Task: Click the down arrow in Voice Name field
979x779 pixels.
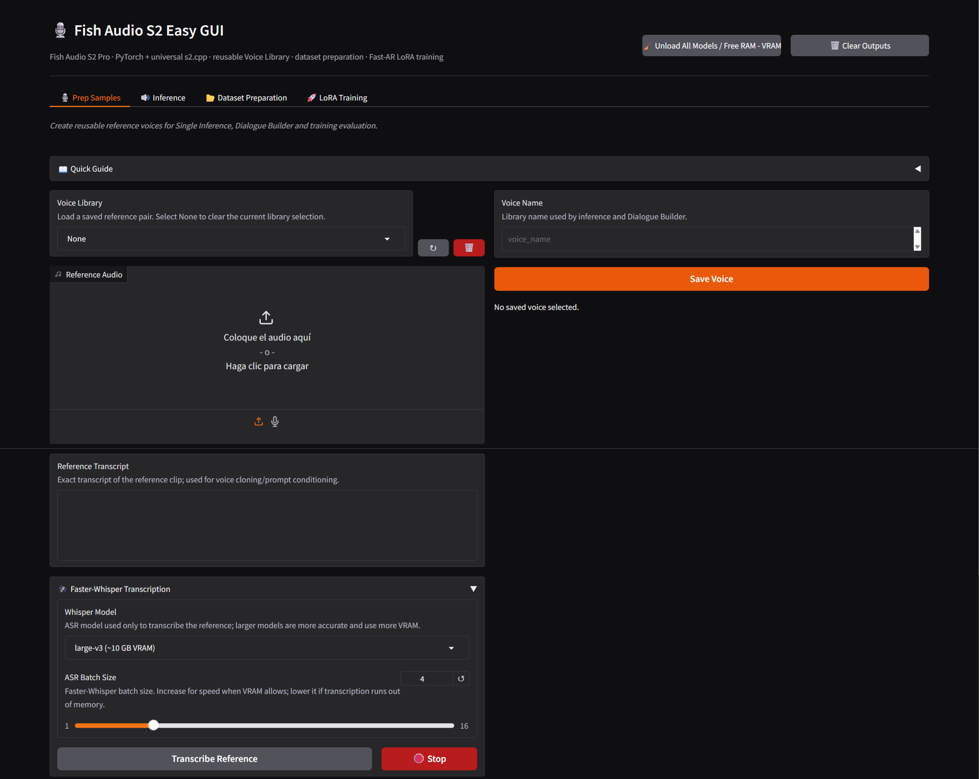Action: click(917, 247)
